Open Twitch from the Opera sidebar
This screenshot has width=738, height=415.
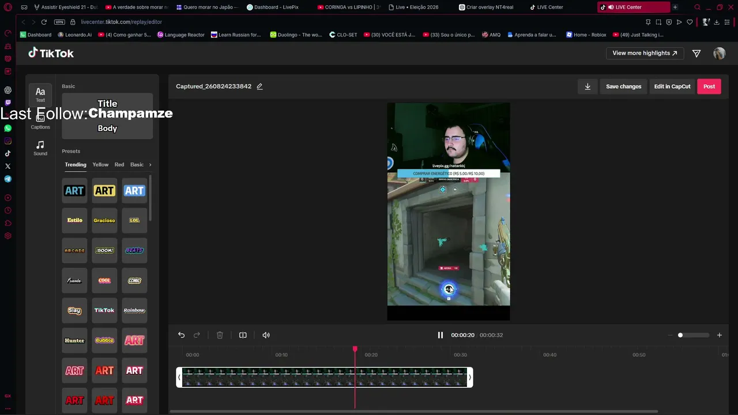point(7,103)
